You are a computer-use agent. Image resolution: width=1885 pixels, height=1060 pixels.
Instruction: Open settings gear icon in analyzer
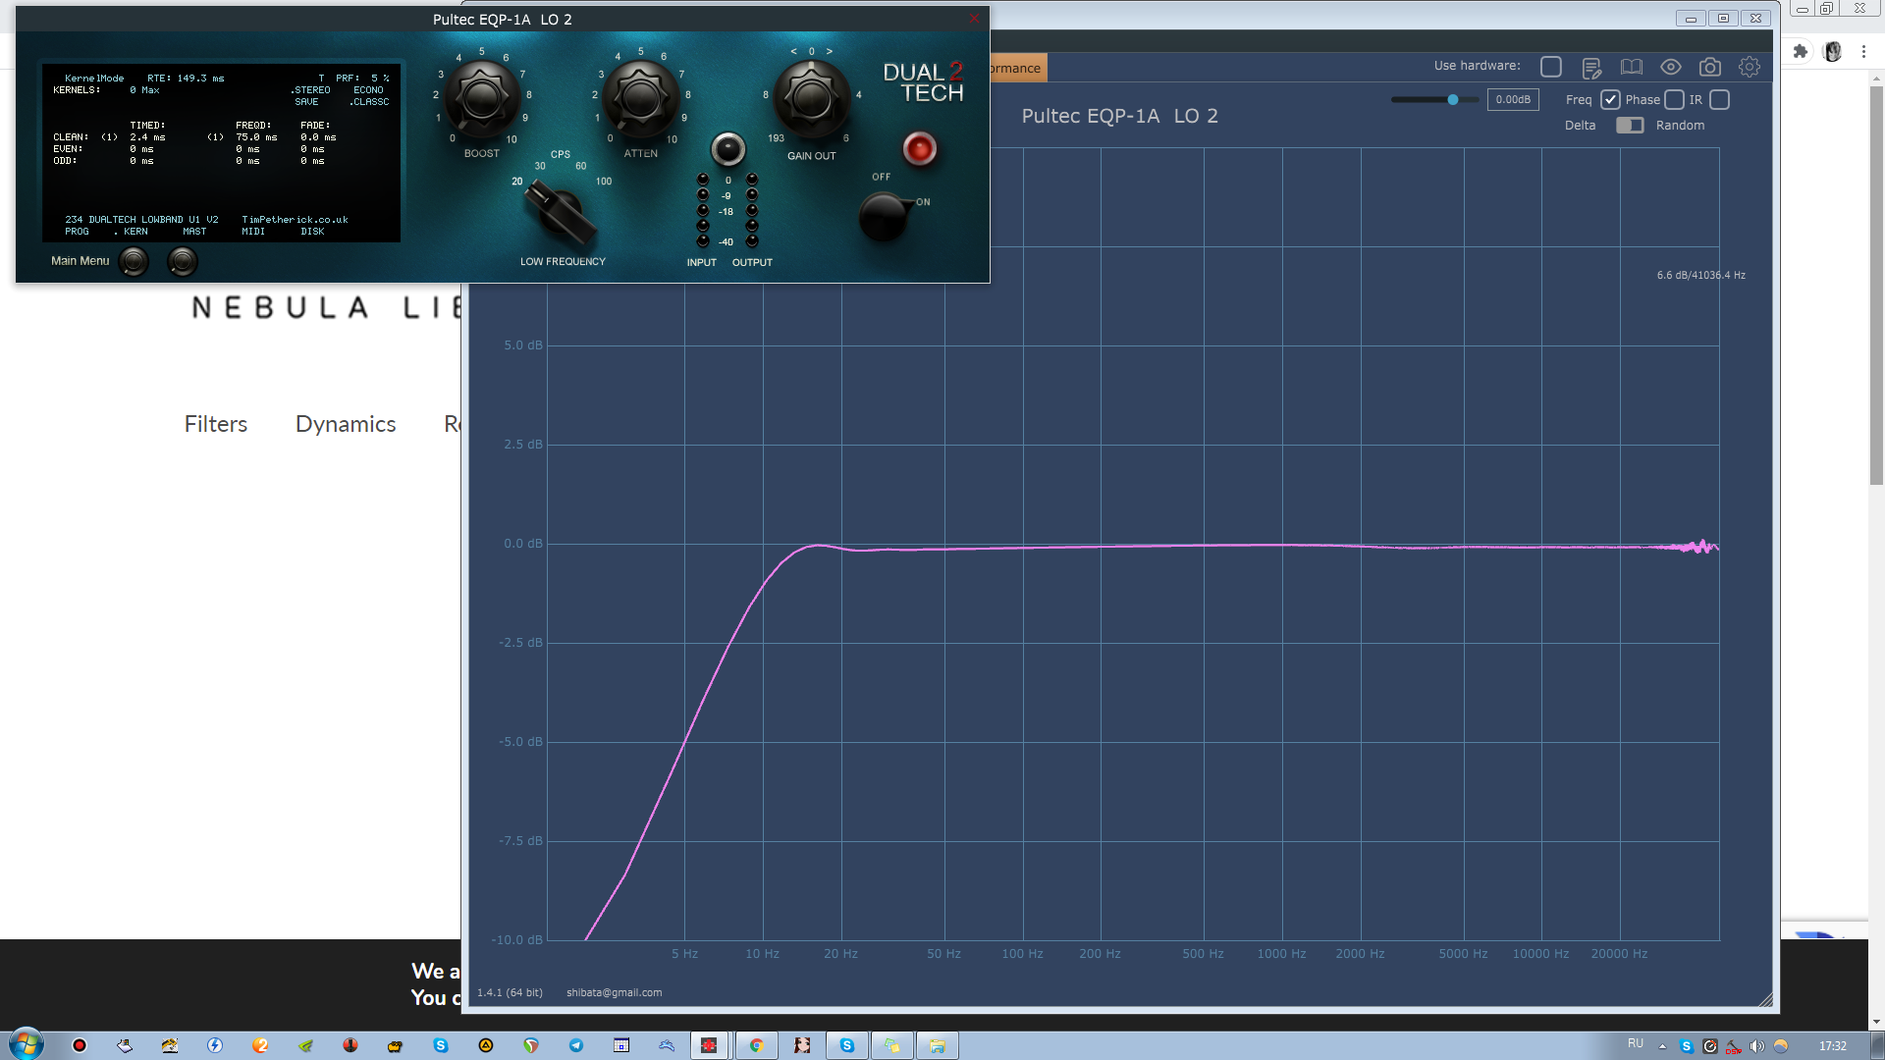click(x=1749, y=68)
